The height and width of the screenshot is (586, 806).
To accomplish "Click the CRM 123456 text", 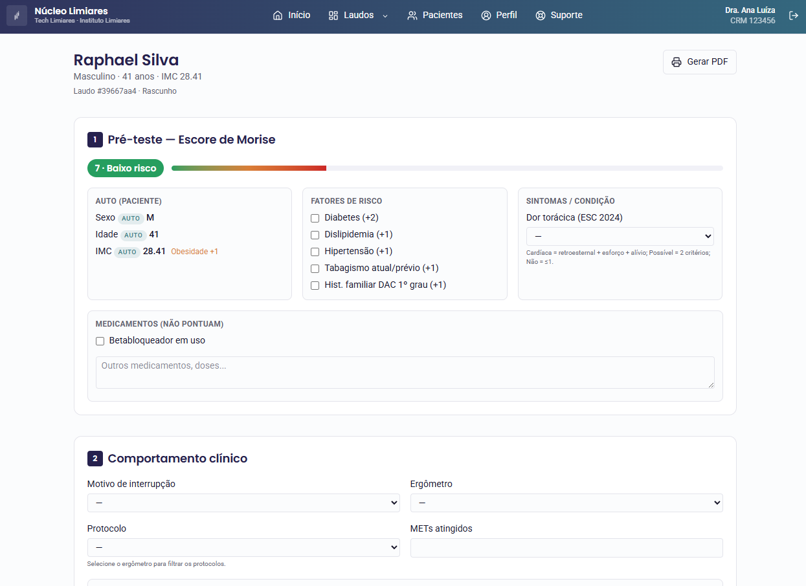I will point(752,21).
